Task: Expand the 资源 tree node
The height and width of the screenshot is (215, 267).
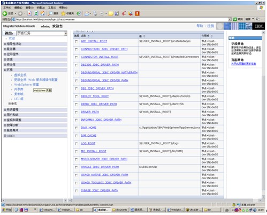Action: [x=5, y=60]
